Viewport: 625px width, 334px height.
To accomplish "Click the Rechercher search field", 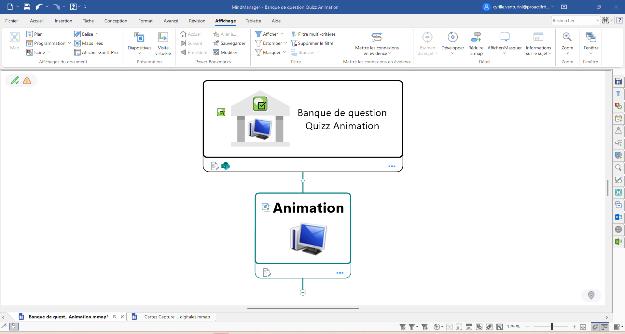I will [x=573, y=20].
